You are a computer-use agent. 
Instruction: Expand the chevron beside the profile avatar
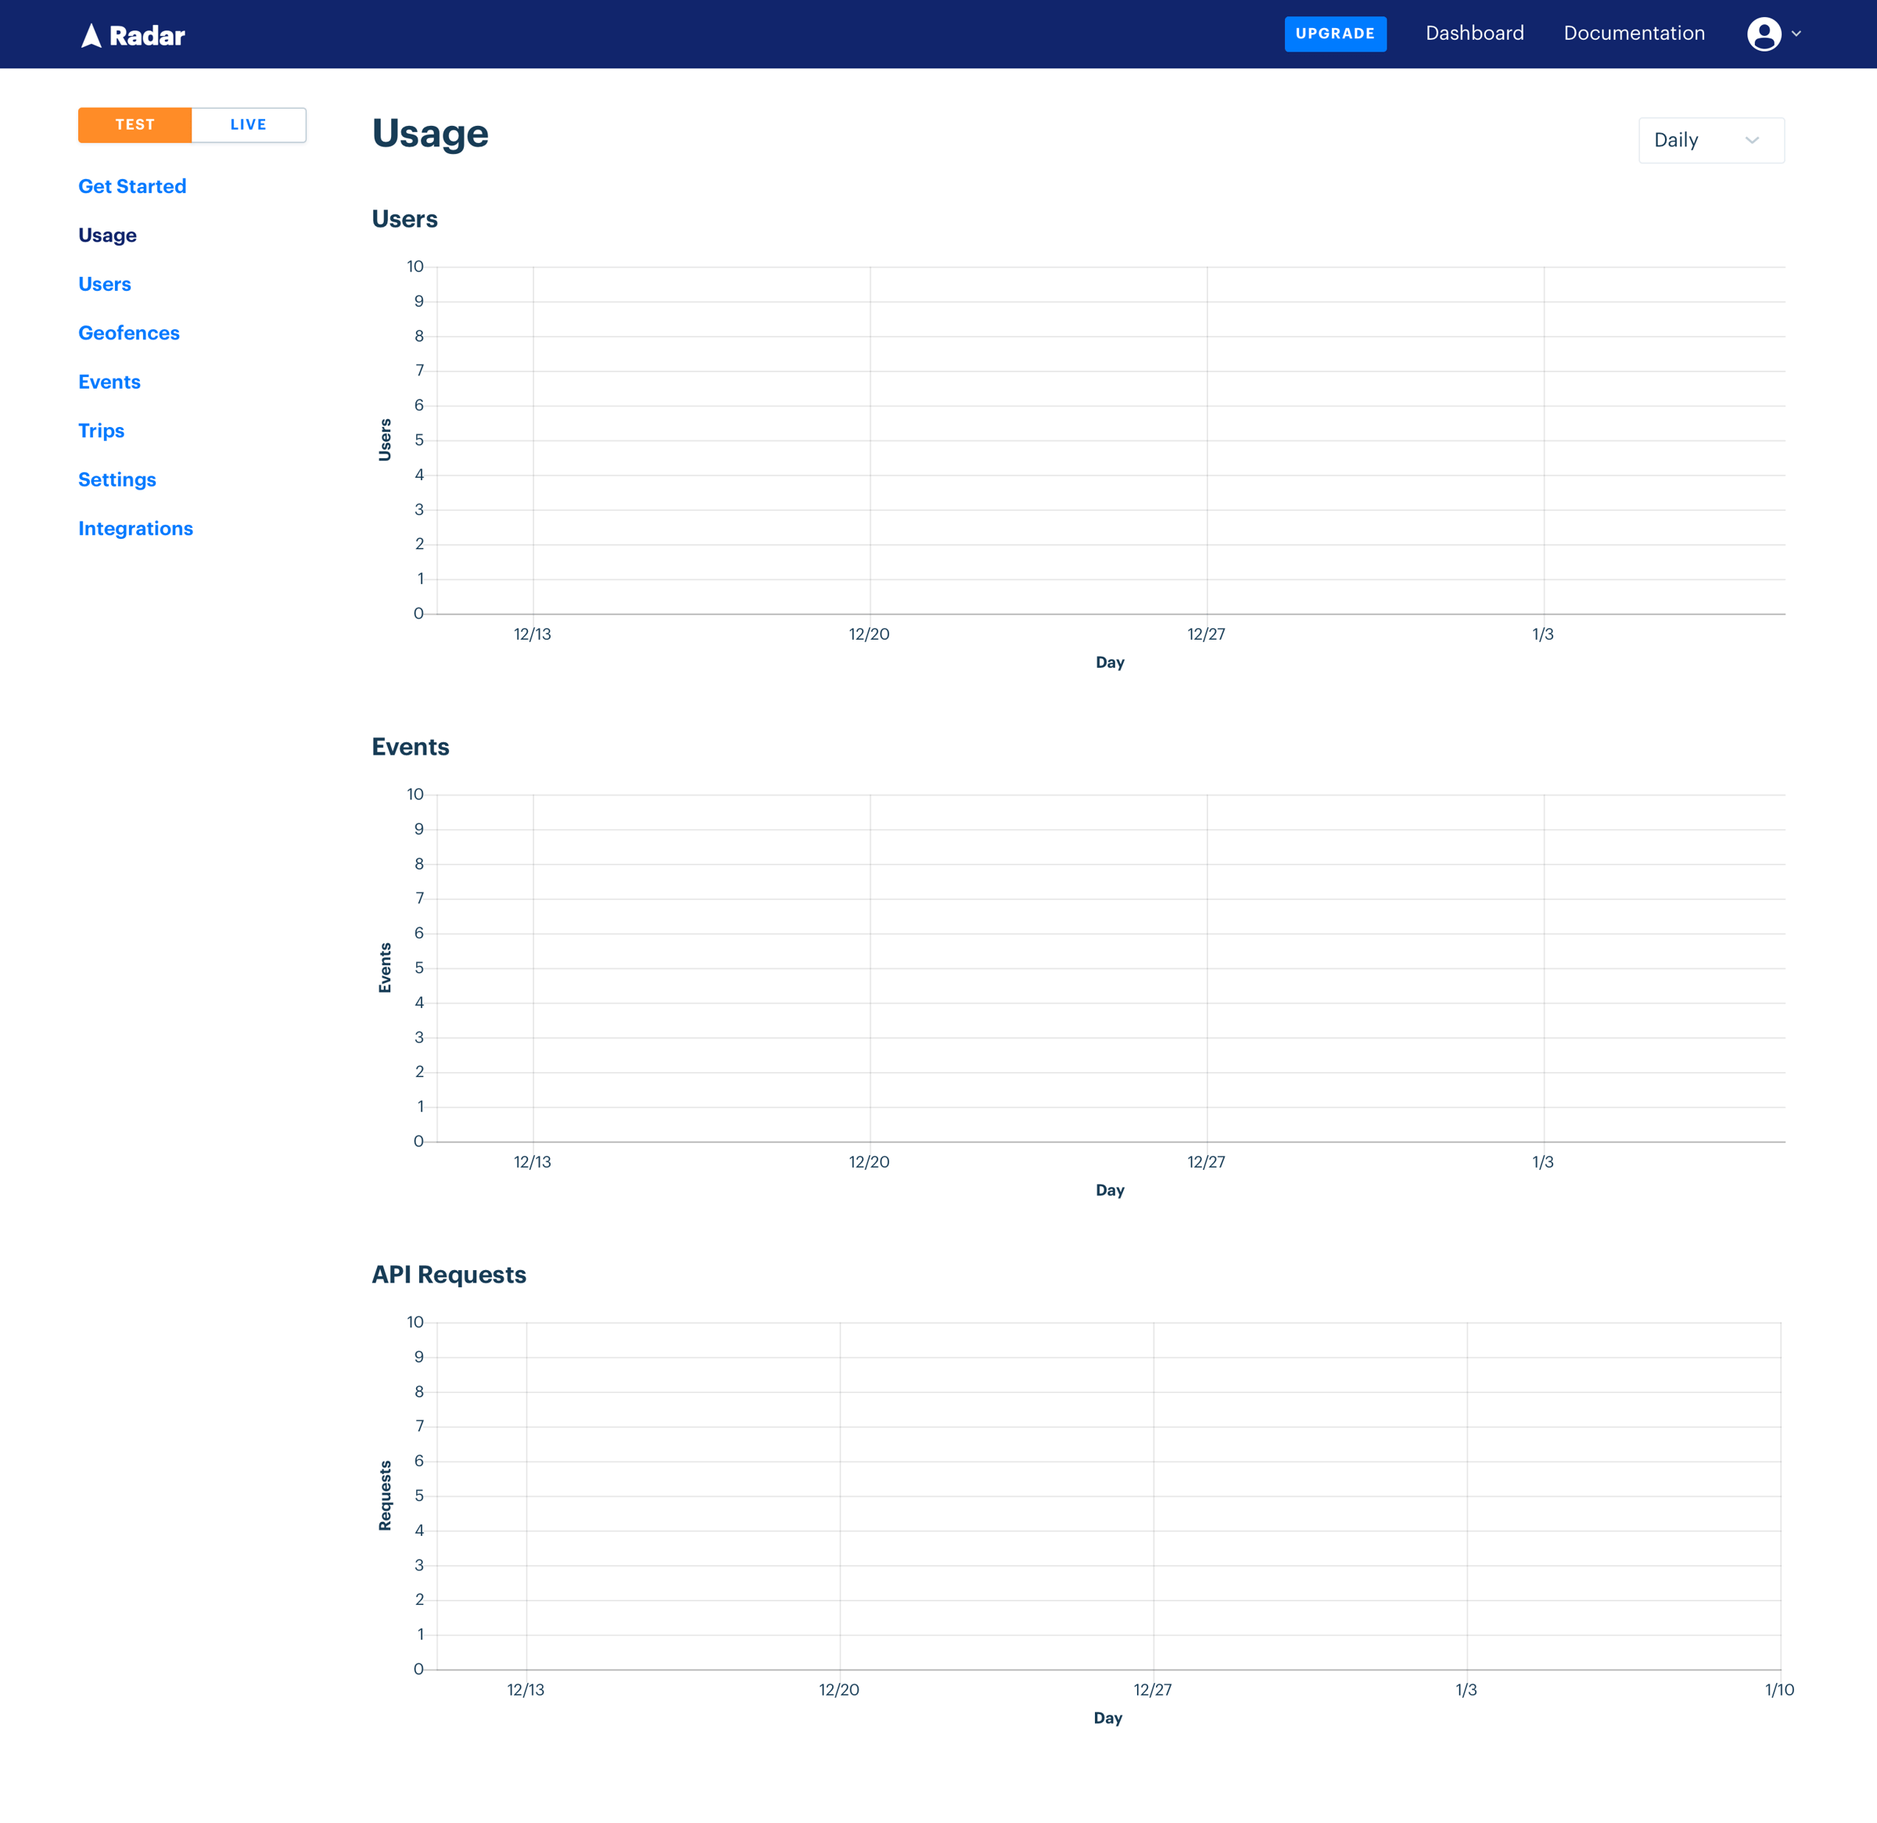click(x=1796, y=34)
